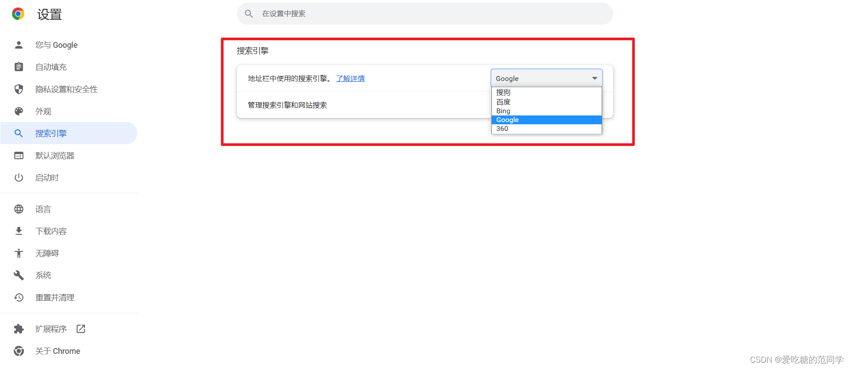
Task: Open the 您与 Google settings page
Action: coord(69,45)
